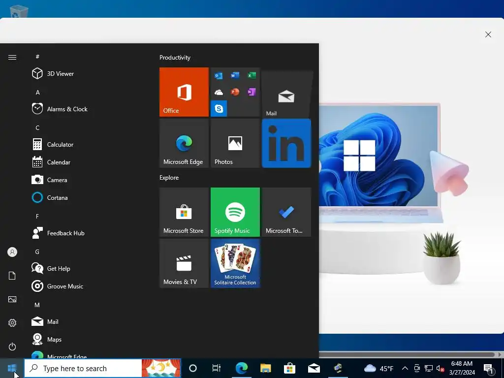Viewport: 504px width, 378px height.
Task: Launch the Spotify Music tile
Action: (235, 212)
